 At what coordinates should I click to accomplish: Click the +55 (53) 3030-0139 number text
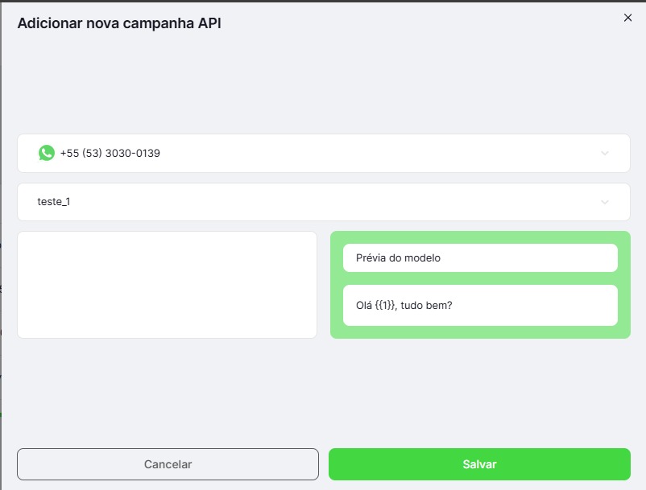pyautogui.click(x=110, y=153)
